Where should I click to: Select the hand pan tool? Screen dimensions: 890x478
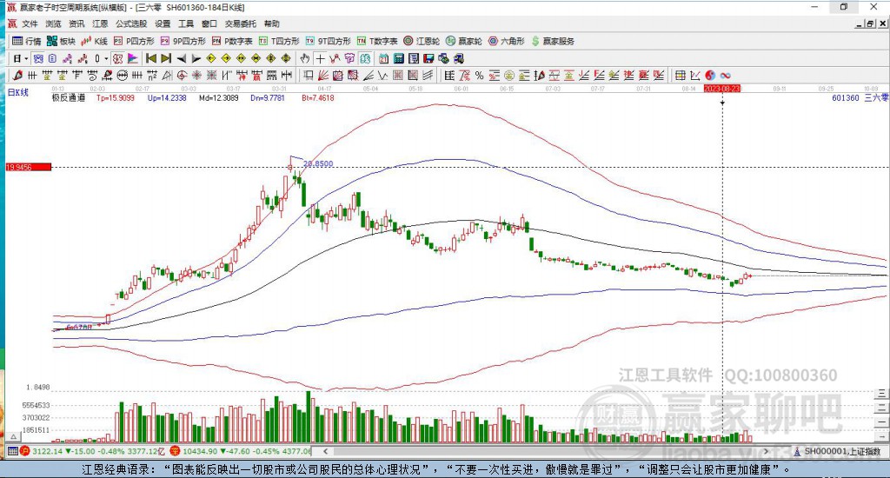coord(305,58)
